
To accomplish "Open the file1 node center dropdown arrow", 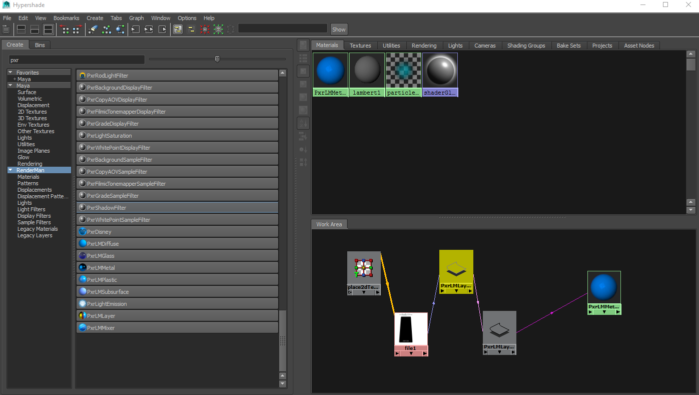I will (411, 353).
